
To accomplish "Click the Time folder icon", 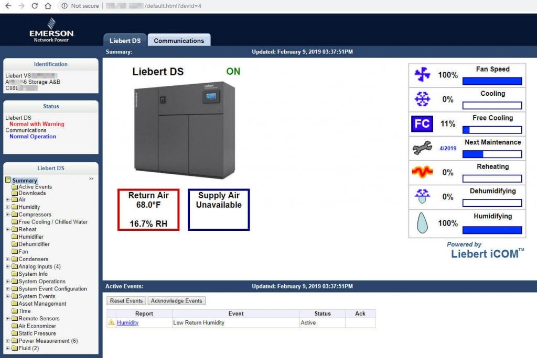I will click(14, 311).
